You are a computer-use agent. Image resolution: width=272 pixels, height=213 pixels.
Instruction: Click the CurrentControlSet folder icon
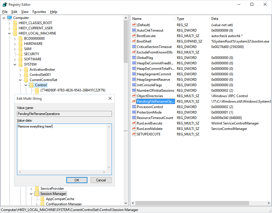tap(26, 80)
